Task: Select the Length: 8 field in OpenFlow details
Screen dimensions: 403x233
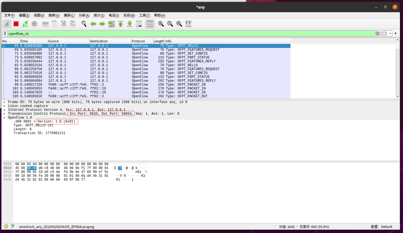Action: click(x=22, y=129)
